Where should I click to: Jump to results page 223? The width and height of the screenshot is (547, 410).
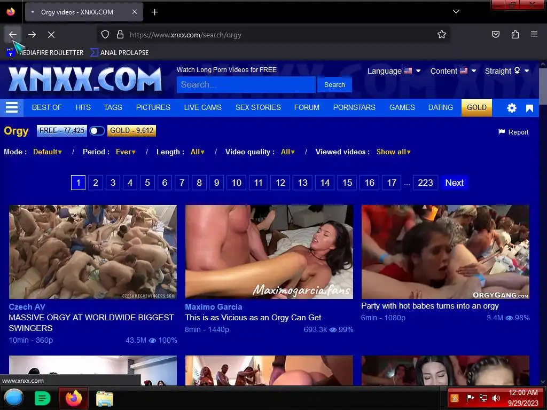[x=425, y=183]
